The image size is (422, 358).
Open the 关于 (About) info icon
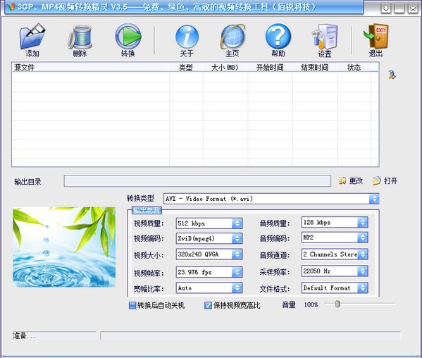[x=187, y=37]
